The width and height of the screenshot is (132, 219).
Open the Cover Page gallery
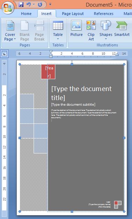[10, 31]
